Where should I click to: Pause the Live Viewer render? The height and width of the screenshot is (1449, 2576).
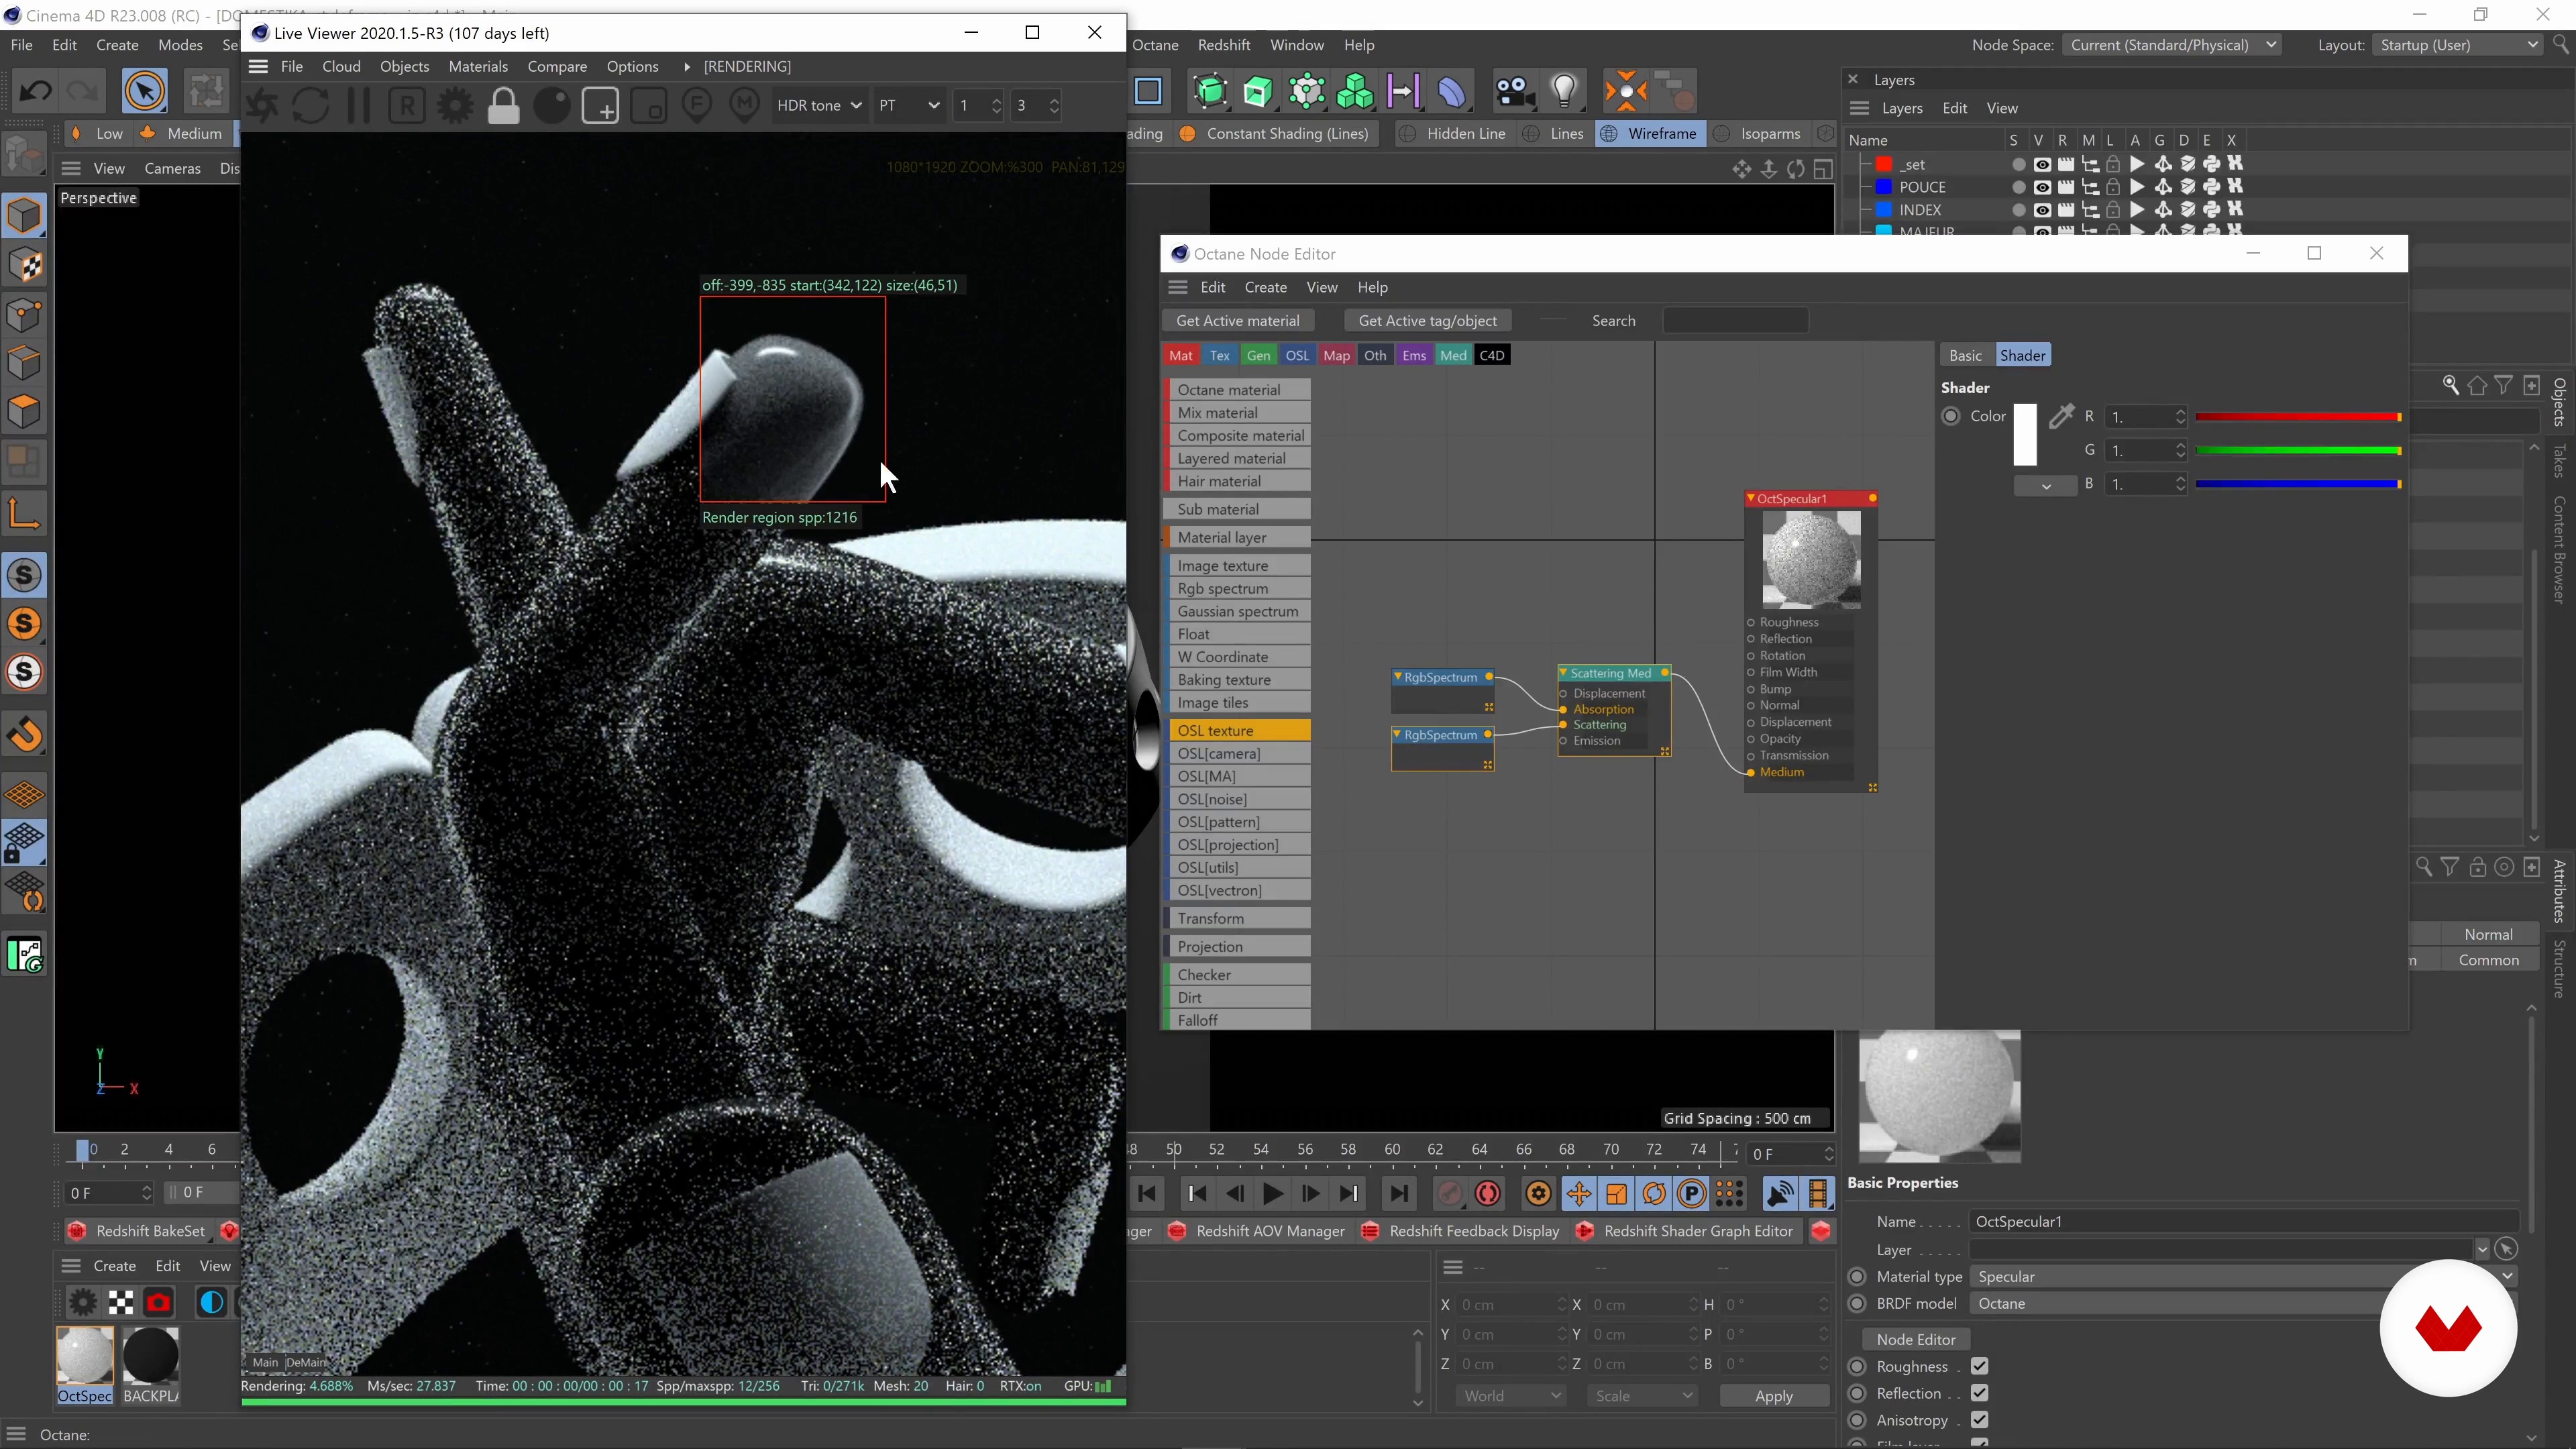358,106
